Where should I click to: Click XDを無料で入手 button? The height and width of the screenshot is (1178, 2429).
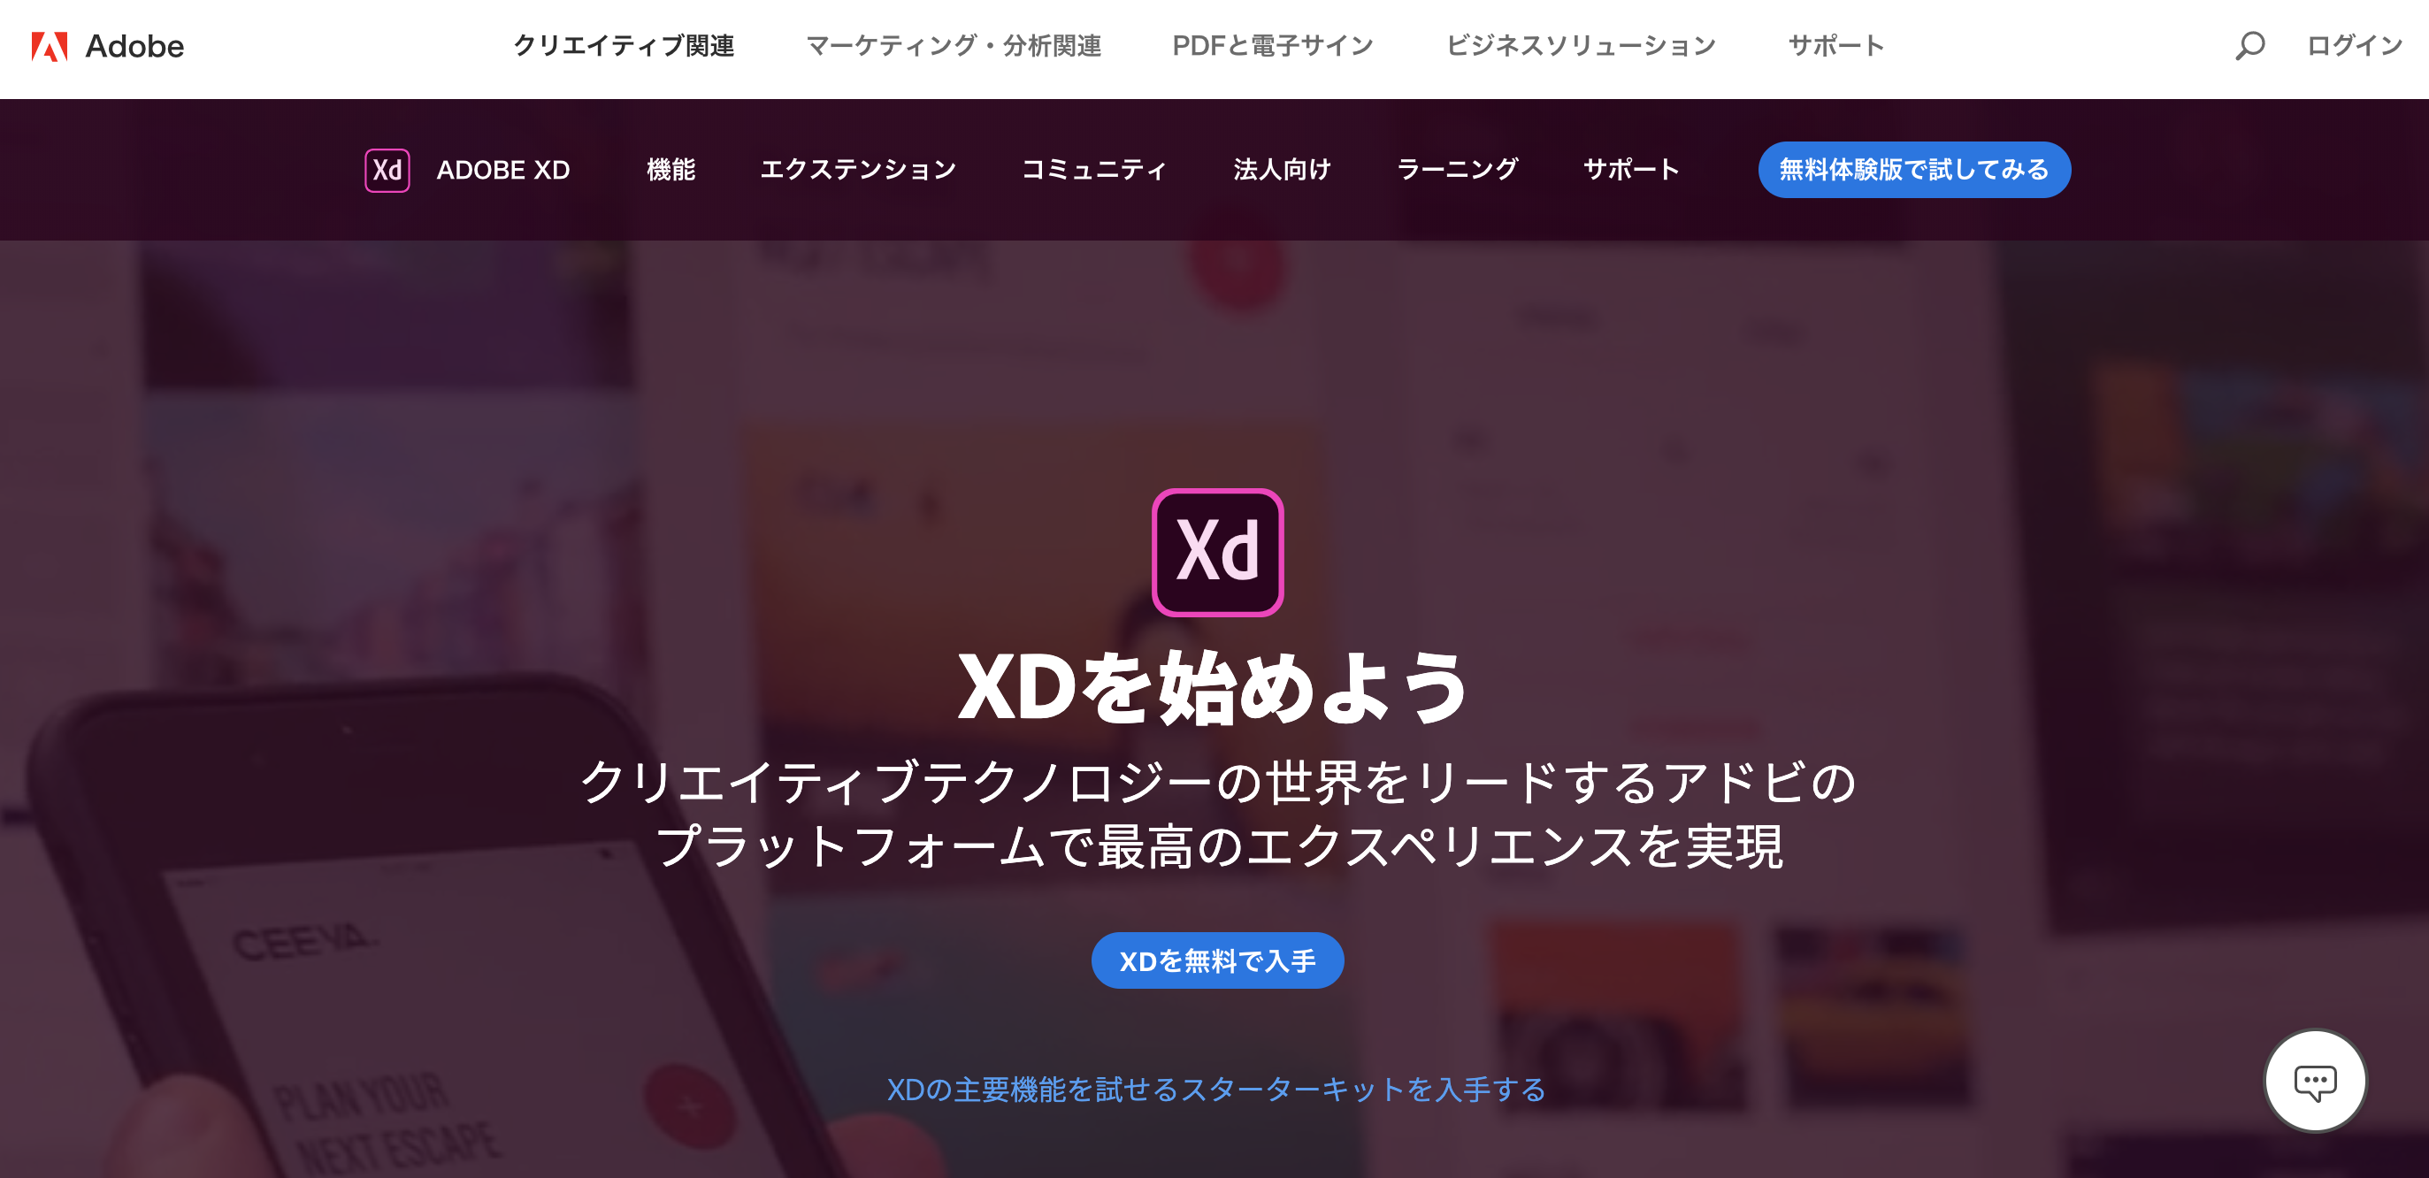click(x=1217, y=960)
